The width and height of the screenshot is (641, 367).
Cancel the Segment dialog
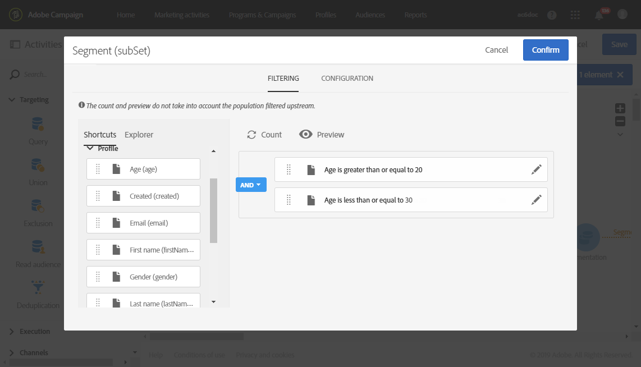(x=497, y=50)
